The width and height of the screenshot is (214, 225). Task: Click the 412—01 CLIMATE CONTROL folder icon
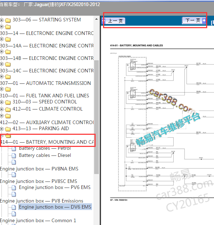pyautogui.click(x=8, y=109)
